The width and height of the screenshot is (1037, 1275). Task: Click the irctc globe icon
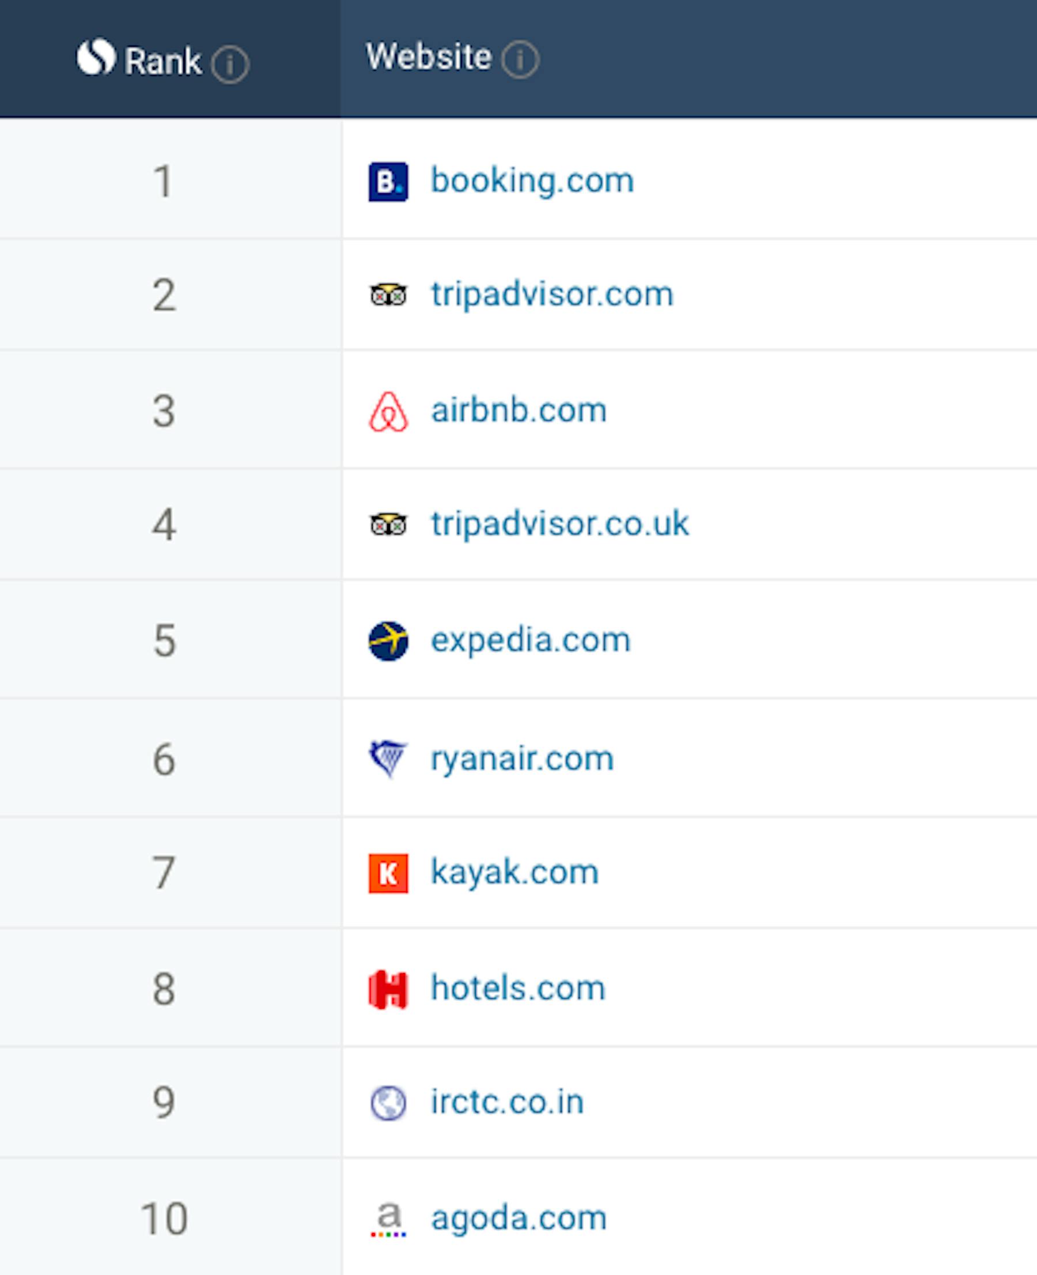tap(388, 1103)
